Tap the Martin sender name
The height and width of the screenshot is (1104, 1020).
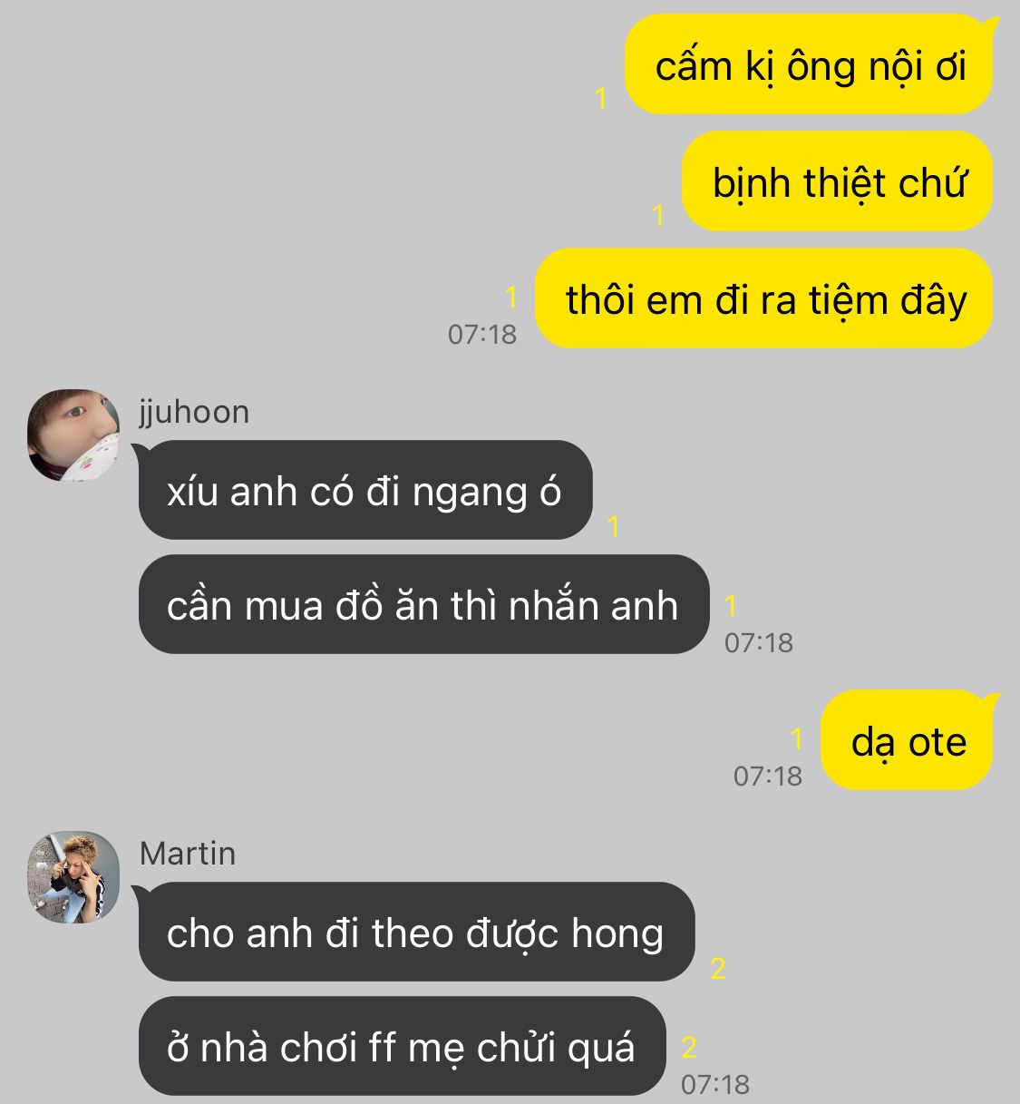(188, 854)
